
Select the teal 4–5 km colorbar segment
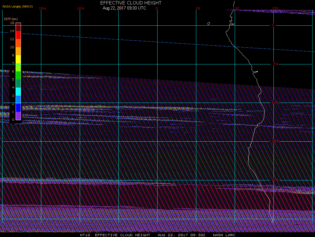click(x=18, y=83)
